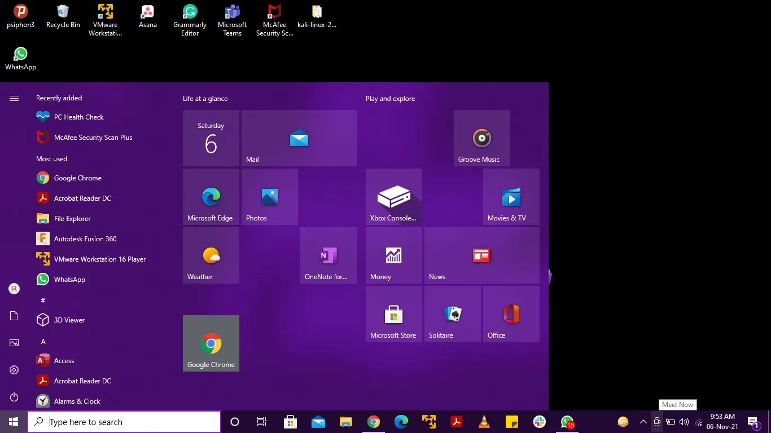
Task: Launch VMware Workstation 16 Player from app list
Action: 102,259
